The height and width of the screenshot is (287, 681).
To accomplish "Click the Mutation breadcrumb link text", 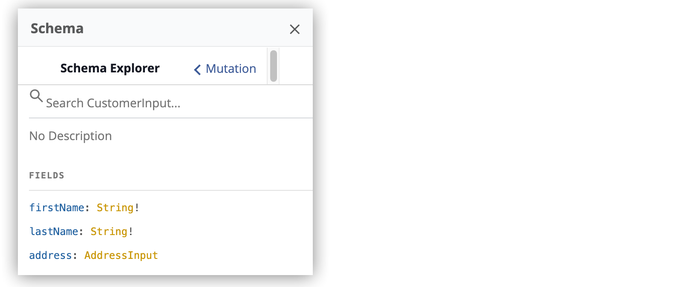I will tap(230, 69).
